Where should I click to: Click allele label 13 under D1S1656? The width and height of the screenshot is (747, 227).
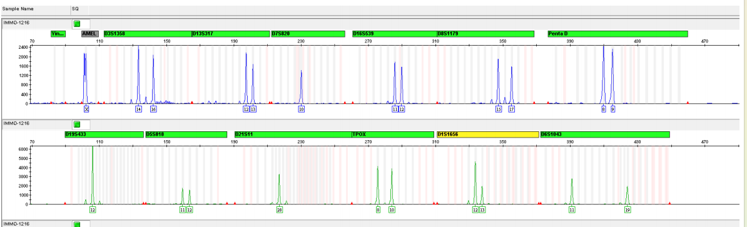(482, 210)
